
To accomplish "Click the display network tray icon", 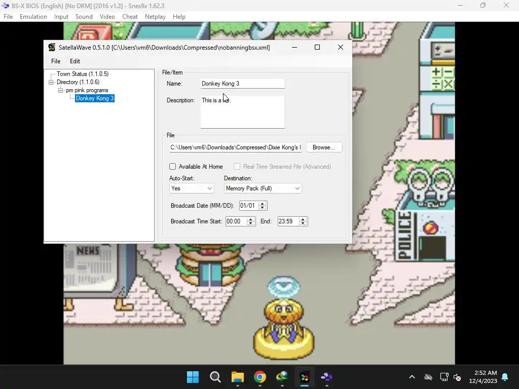I will point(444,377).
